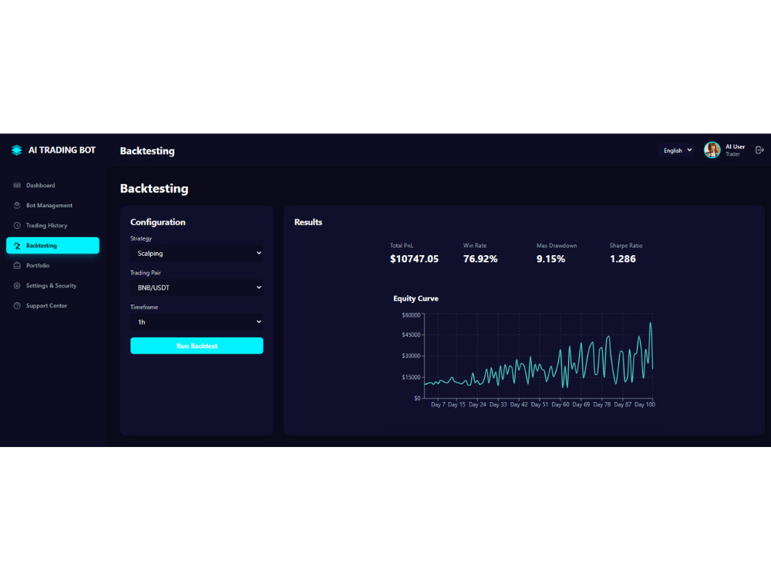Click the AI User avatar picture
The image size is (771, 578).
click(712, 150)
